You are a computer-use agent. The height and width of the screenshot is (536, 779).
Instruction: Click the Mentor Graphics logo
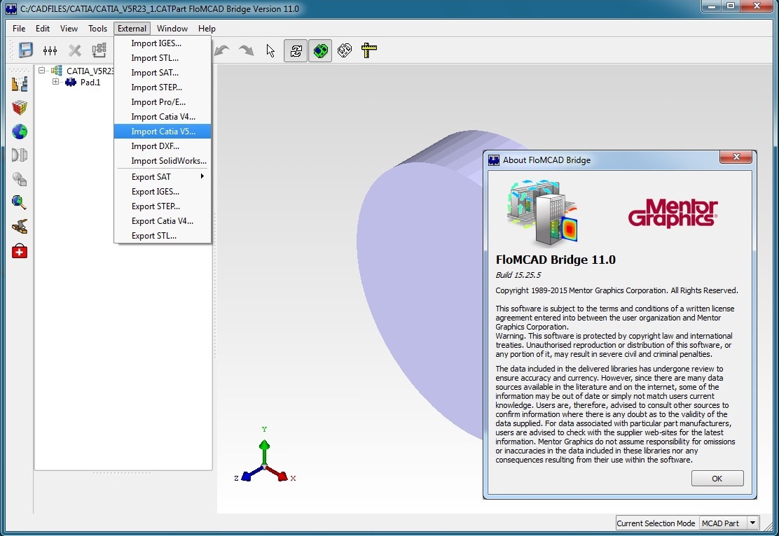coord(673,213)
